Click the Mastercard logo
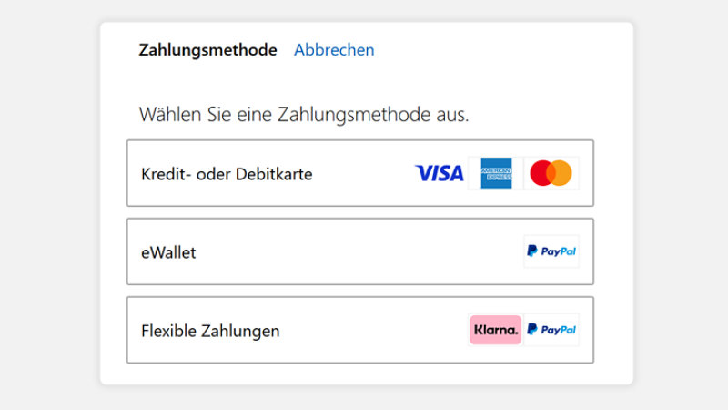Screen dimensions: 728x410 point(551,173)
